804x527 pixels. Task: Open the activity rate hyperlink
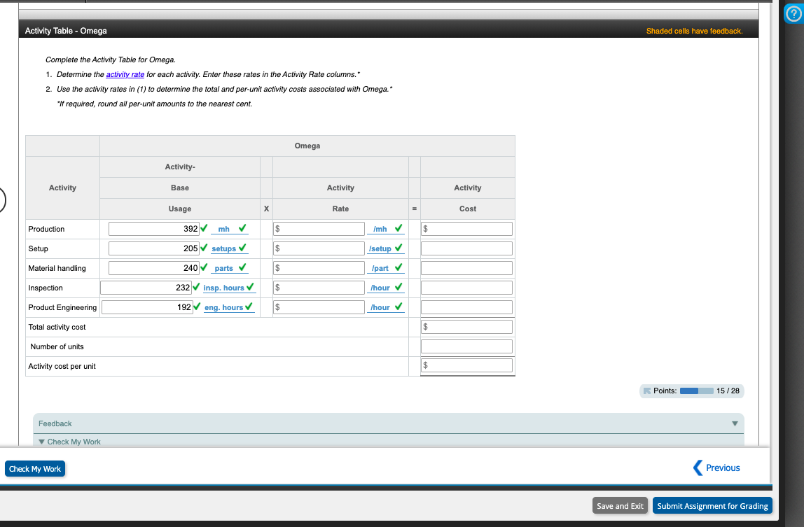tap(125, 74)
